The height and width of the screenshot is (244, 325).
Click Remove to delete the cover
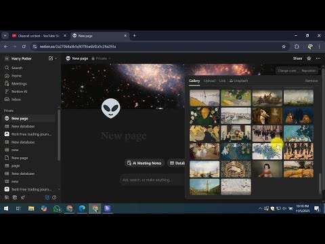click(x=311, y=81)
